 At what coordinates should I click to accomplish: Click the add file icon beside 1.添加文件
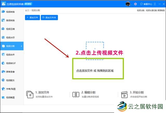[30, 95]
